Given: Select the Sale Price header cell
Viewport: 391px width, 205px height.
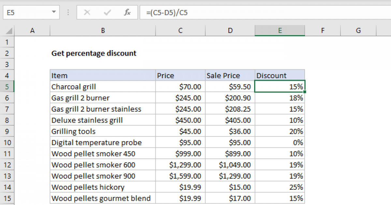Looking at the screenshot, I should point(230,75).
